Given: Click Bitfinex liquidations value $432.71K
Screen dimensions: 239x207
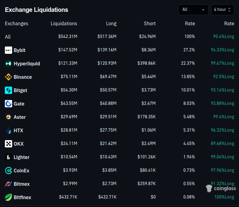Looking at the screenshot, I should [x=68, y=197].
